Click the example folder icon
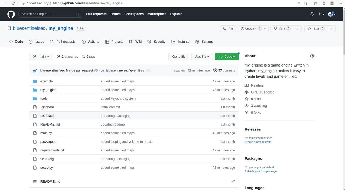 pyautogui.click(x=35, y=81)
